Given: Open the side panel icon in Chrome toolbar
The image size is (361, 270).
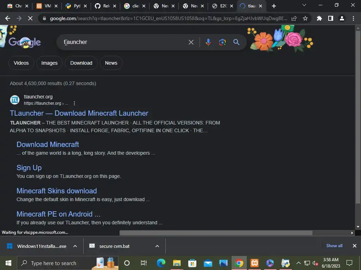Looking at the screenshot, I should (331, 18).
